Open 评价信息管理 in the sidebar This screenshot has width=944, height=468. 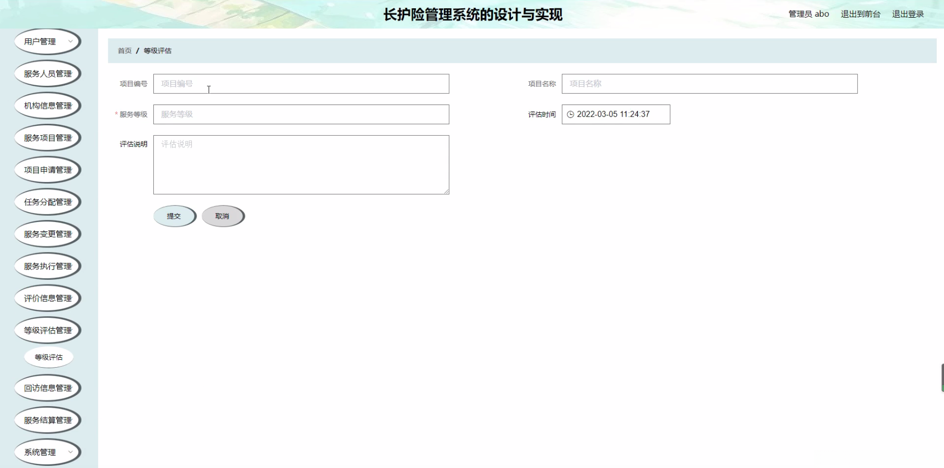47,298
